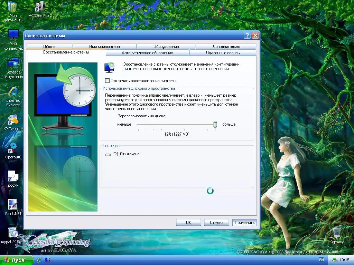This screenshot has height=265, width=354.
Task: Go to Автоматическое обновление tab
Action: [x=147, y=53]
